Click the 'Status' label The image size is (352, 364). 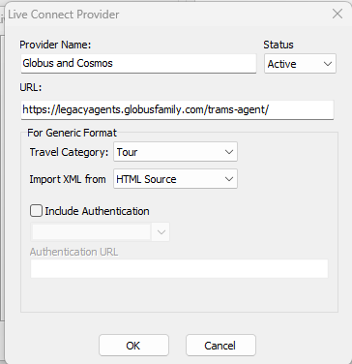click(279, 45)
